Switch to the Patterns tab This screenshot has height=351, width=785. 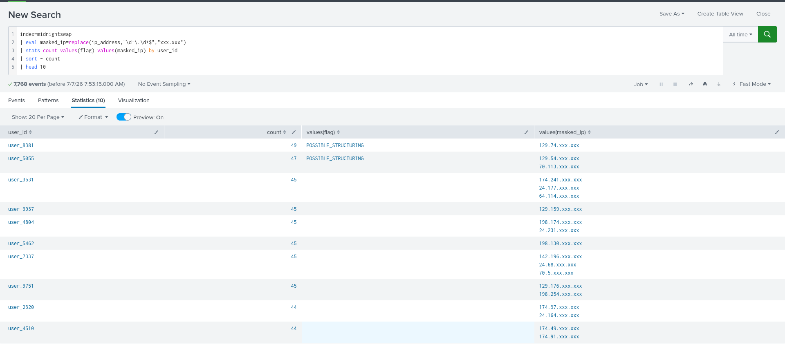[48, 101]
